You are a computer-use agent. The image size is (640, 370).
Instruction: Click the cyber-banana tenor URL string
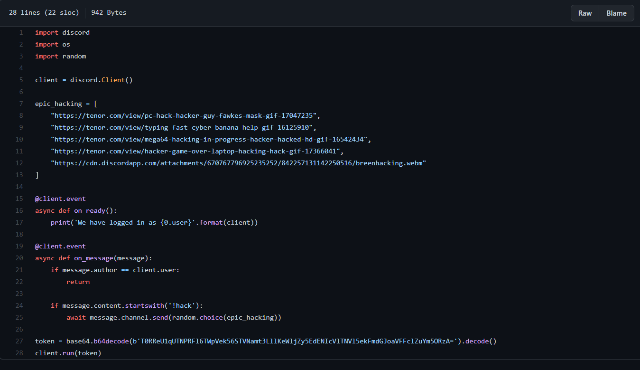point(182,127)
